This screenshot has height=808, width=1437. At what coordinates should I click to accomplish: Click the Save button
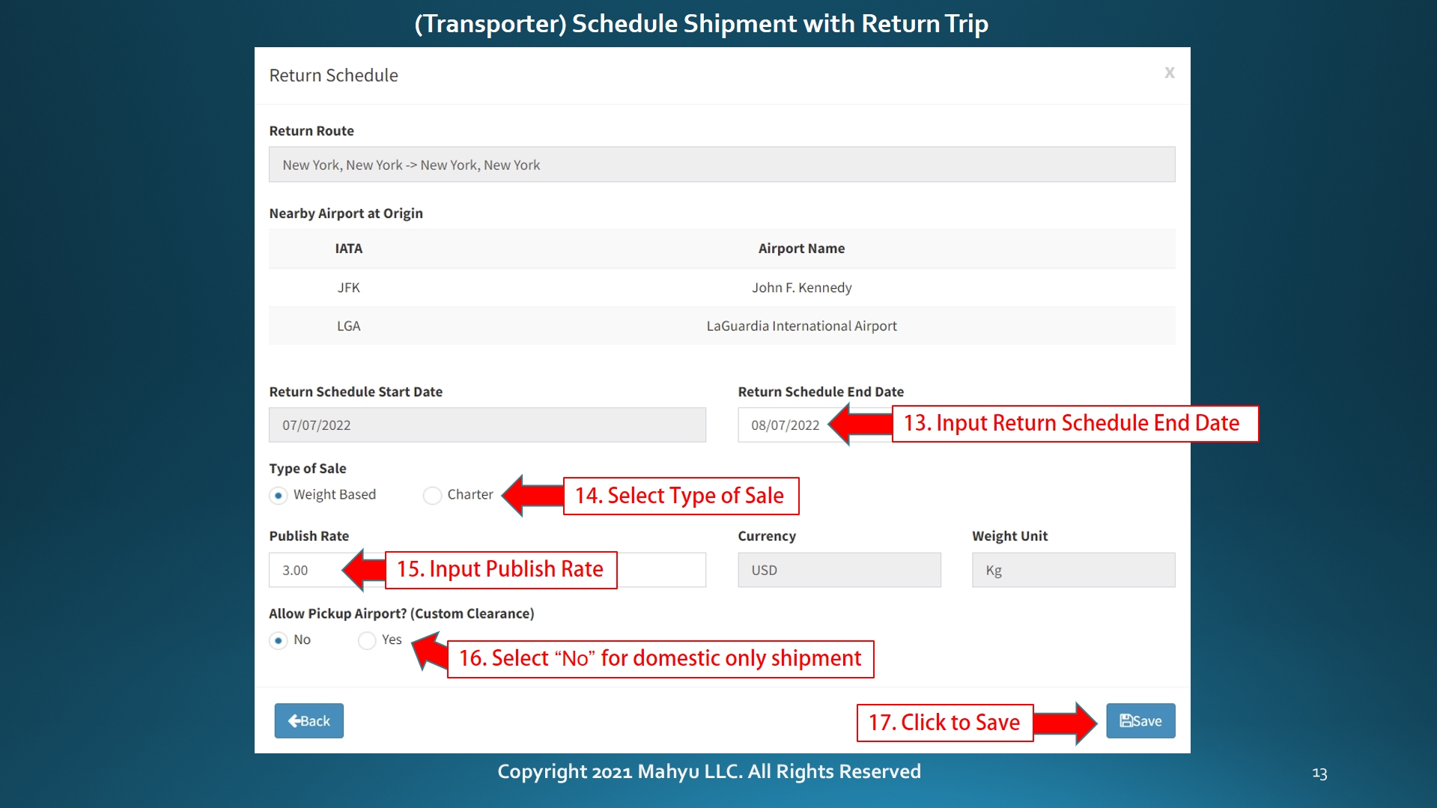(1140, 720)
